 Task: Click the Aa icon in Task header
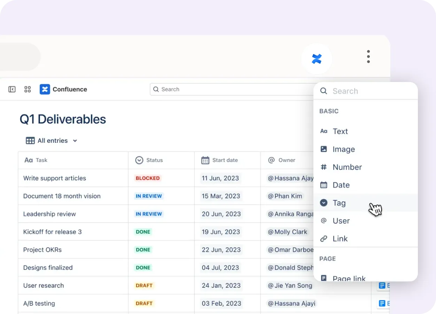pyautogui.click(x=29, y=160)
